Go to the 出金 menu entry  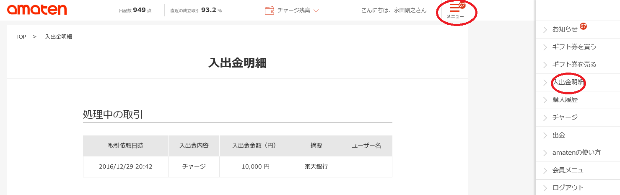pos(578,135)
